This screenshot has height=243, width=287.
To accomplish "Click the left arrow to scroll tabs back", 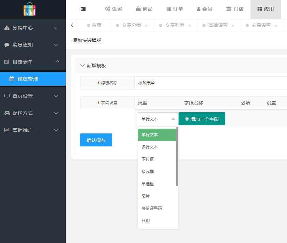I will pyautogui.click(x=72, y=25).
